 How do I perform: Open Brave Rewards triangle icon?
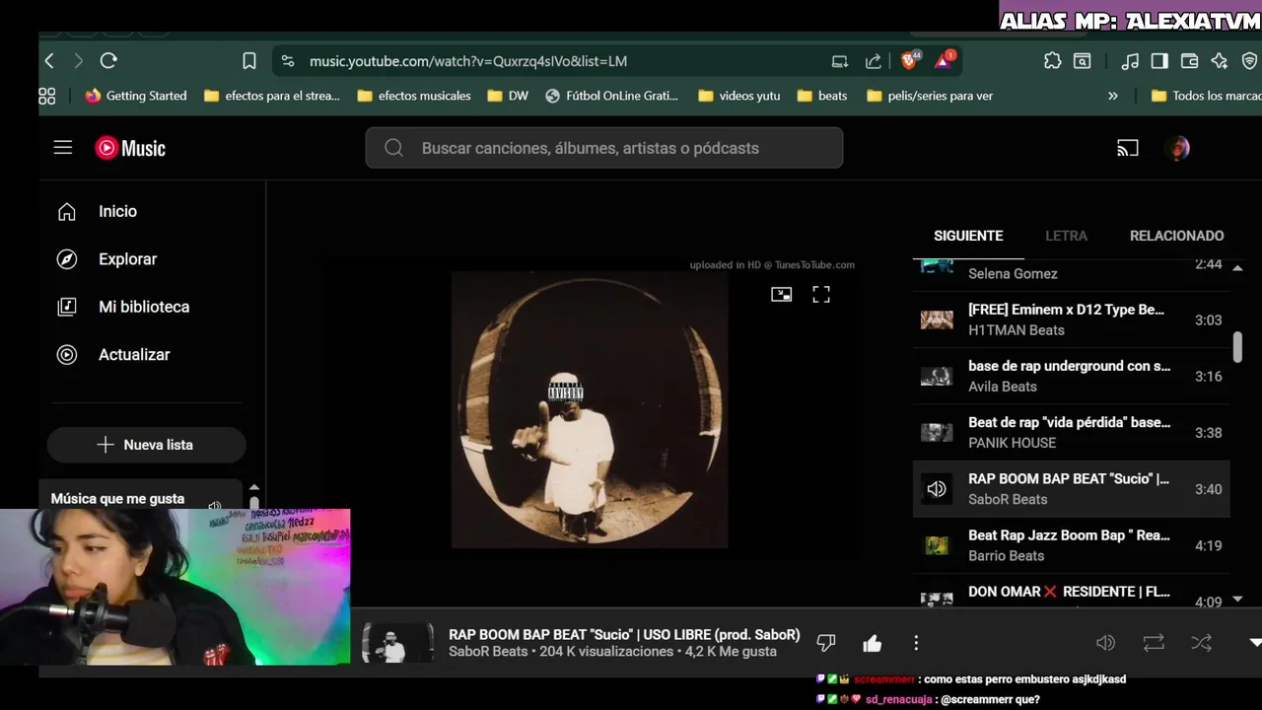coord(945,60)
